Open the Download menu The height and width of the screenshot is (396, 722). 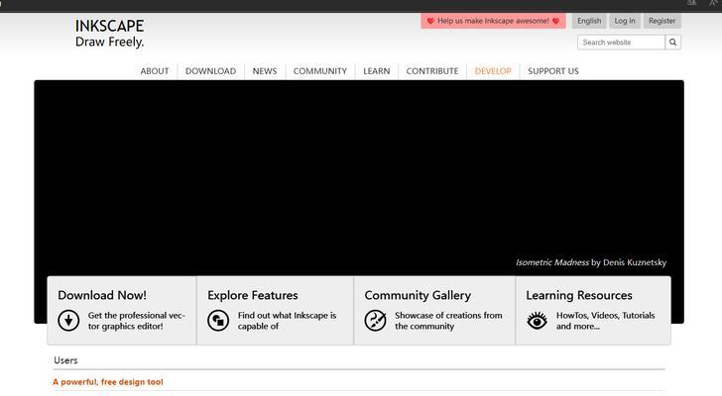(x=210, y=71)
